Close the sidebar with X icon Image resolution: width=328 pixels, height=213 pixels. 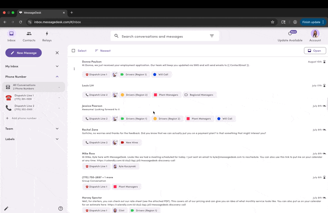[57, 53]
